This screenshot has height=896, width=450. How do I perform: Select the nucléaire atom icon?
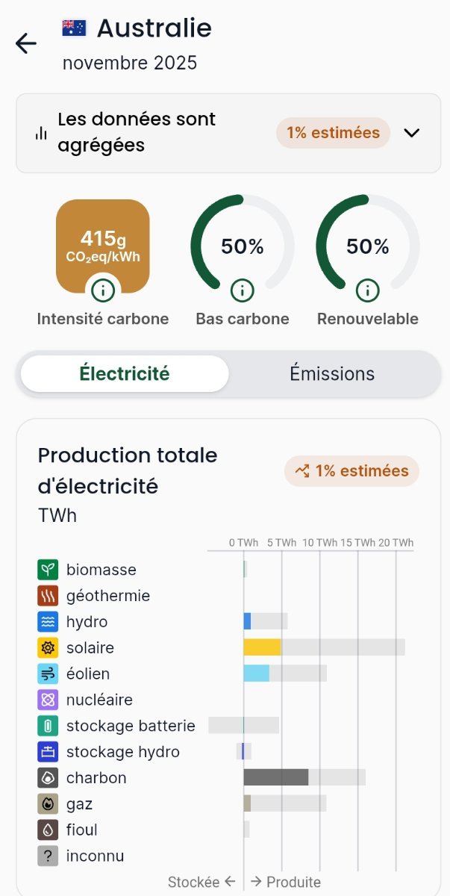(x=48, y=700)
